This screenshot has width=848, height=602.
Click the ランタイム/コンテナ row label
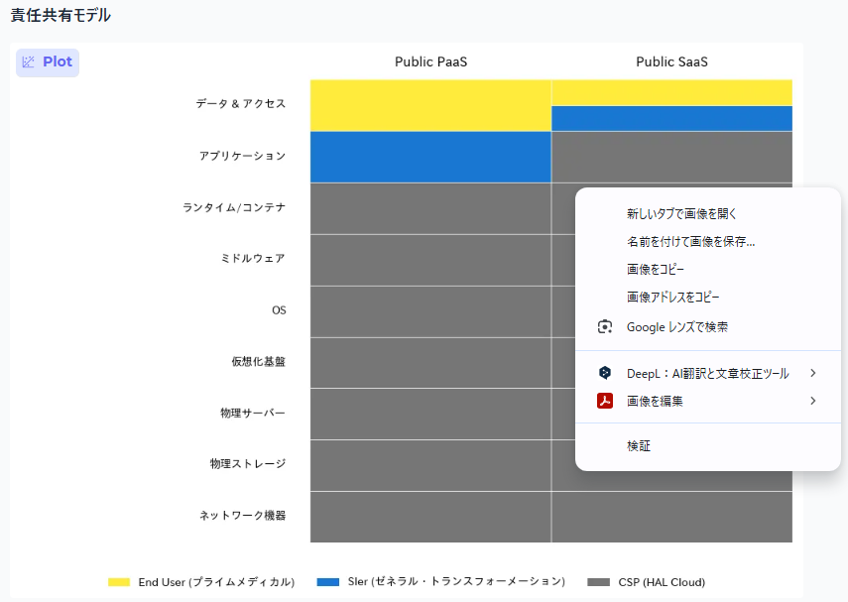234,207
